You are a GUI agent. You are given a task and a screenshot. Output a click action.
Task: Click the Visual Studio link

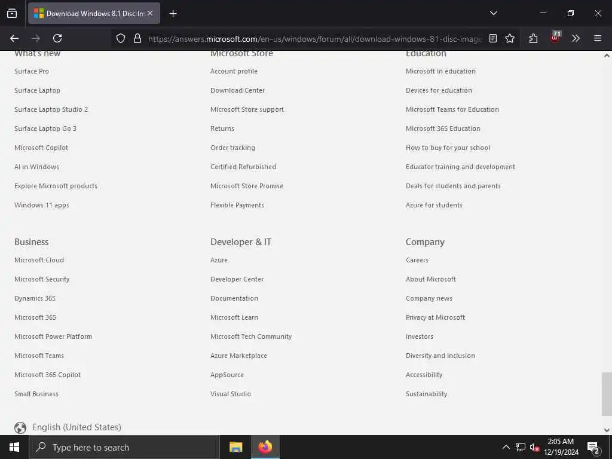pos(230,394)
